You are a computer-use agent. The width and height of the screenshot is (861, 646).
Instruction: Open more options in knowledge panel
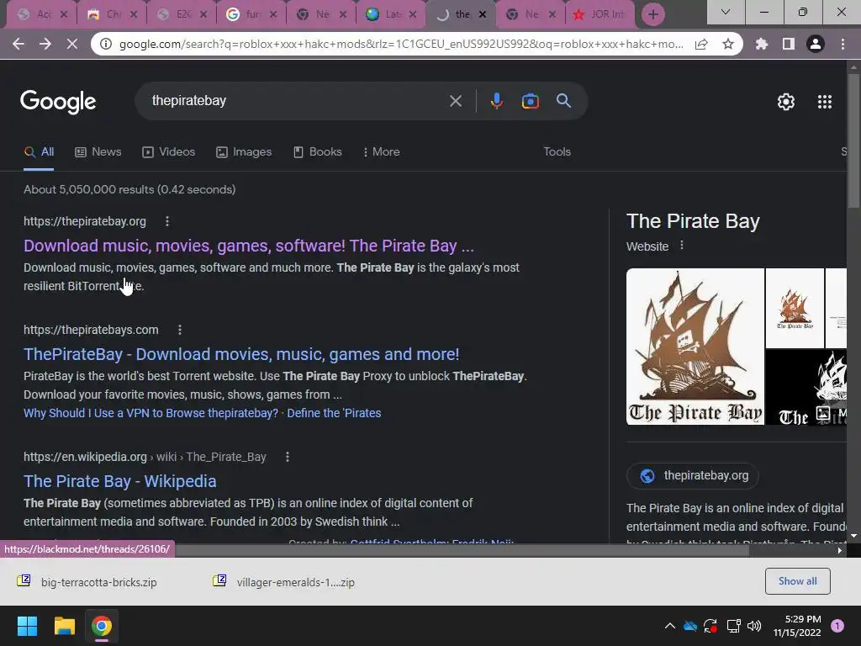681,246
